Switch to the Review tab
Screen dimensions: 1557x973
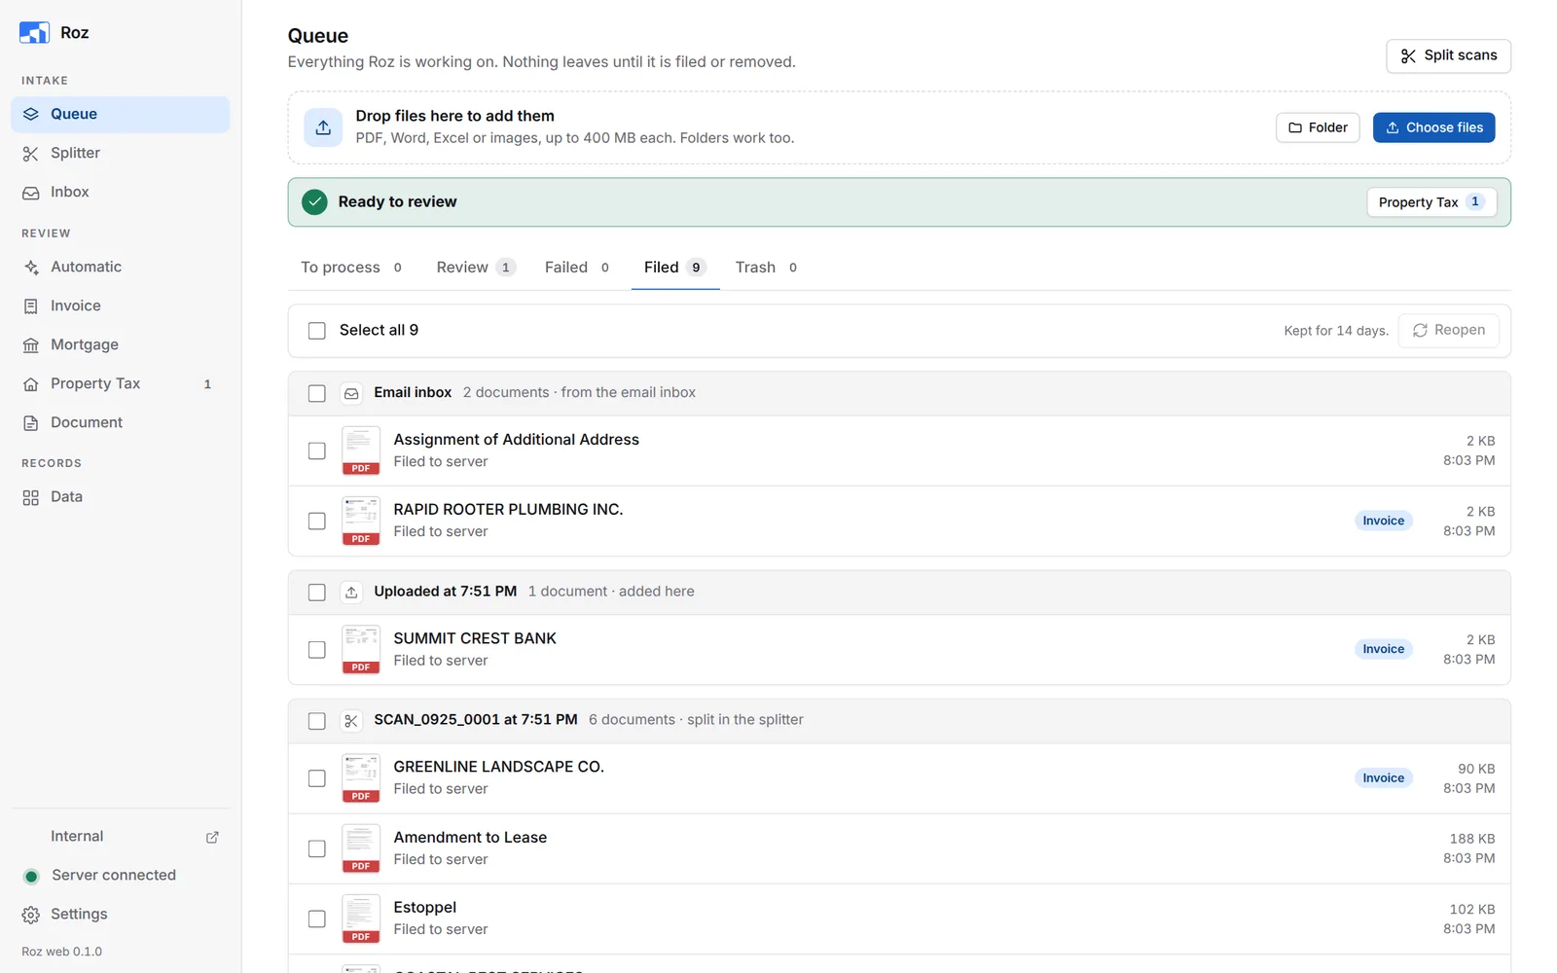[x=476, y=268]
